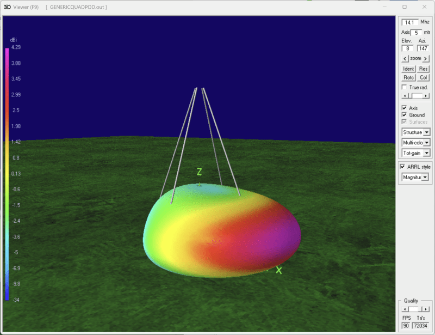Image resolution: width=435 pixels, height=335 pixels.
Task: Disable the ARRL style checkbox
Action: tap(402, 166)
